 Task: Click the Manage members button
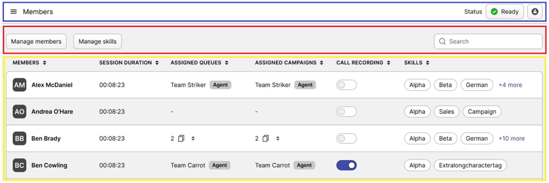coord(36,41)
